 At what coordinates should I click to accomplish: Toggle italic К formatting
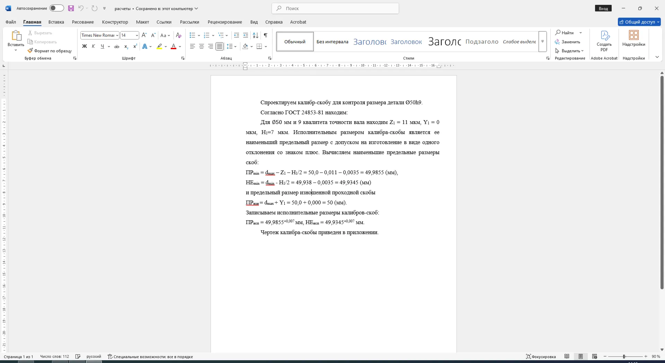point(93,46)
